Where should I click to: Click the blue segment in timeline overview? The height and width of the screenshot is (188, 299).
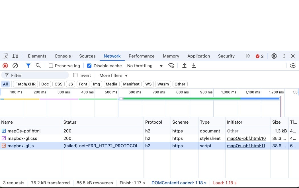click(260, 99)
